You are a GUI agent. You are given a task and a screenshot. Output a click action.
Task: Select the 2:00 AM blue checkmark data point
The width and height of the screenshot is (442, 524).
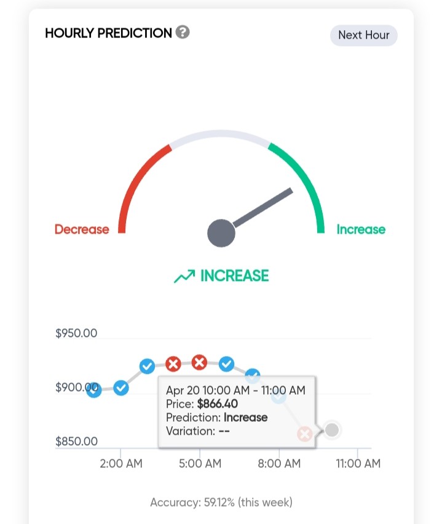pos(121,388)
